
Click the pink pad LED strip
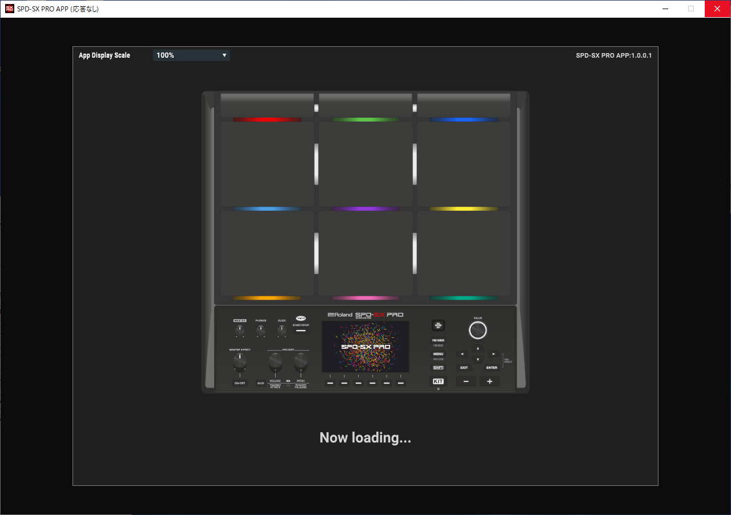pyautogui.click(x=365, y=298)
